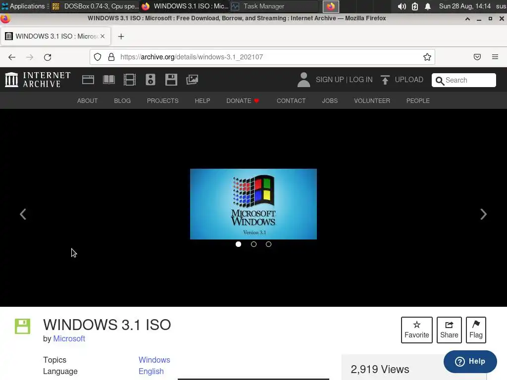Click the clock showing Sun 28 Aug
The width and height of the screenshot is (507, 380).
[x=464, y=6]
